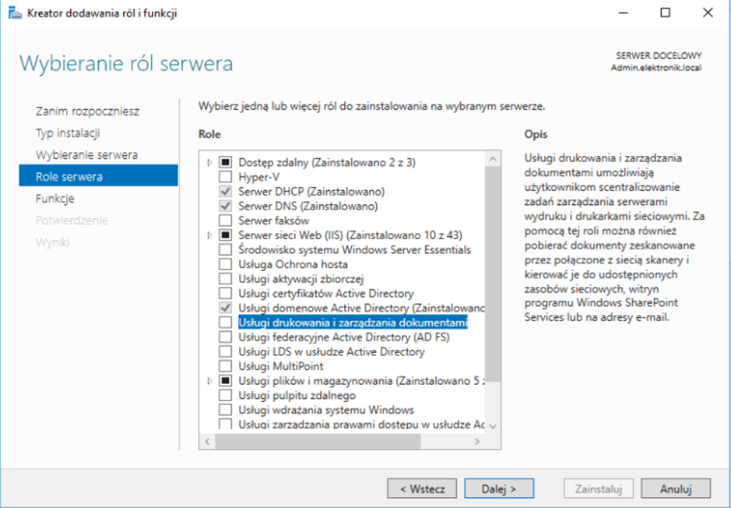The image size is (731, 508).
Task: Expand Usługi plików i magazynowania node
Action: pyautogui.click(x=209, y=381)
